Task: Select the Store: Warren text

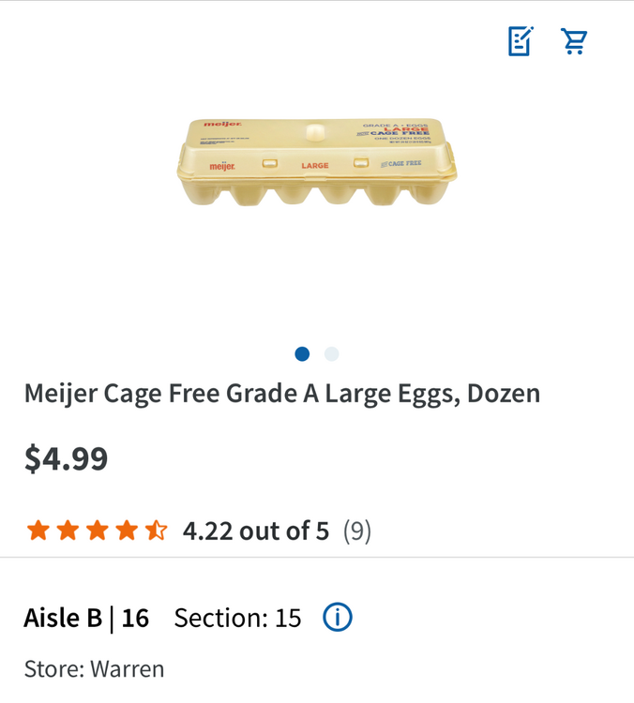Action: pos(94,669)
